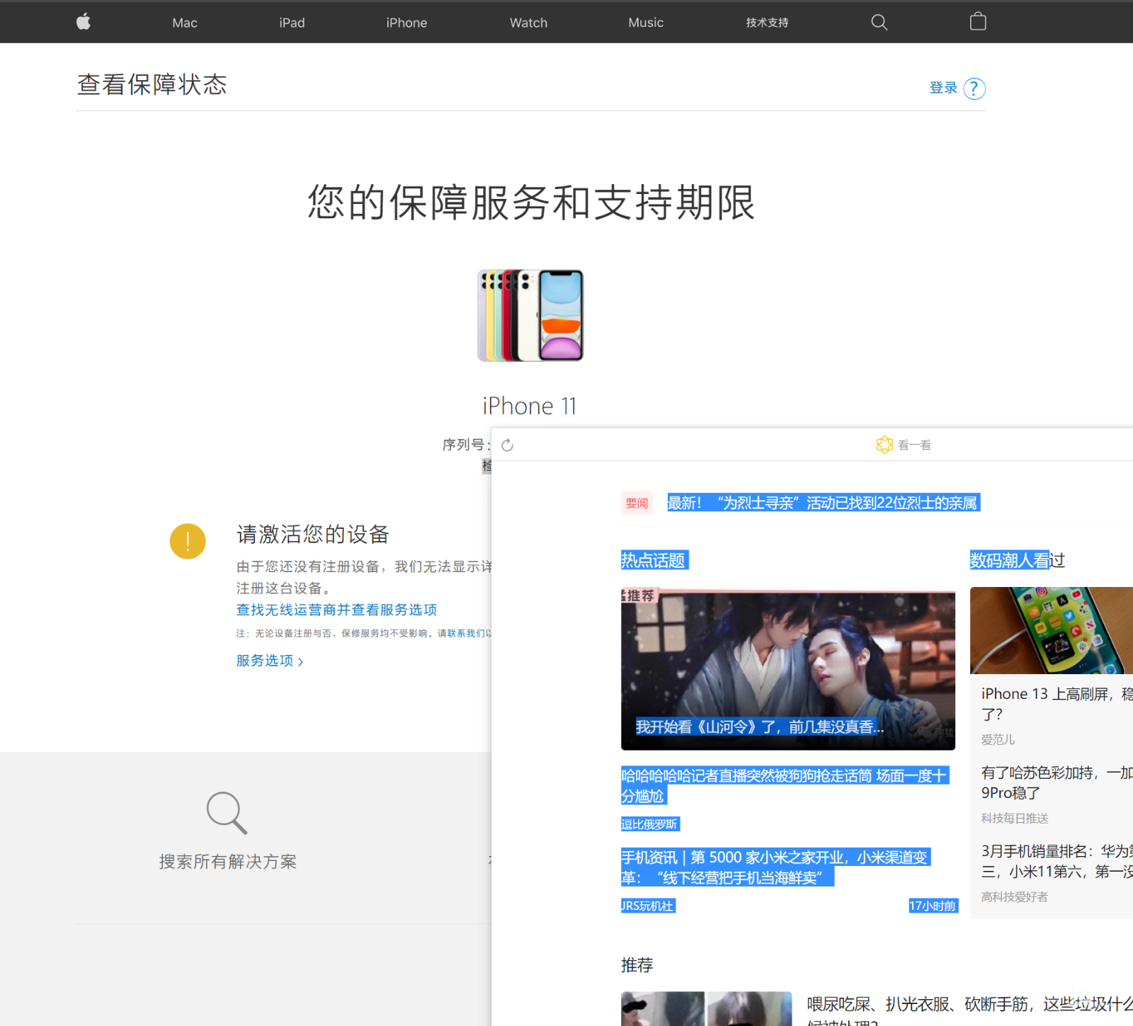
Task: Click the help question mark icon
Action: click(974, 89)
